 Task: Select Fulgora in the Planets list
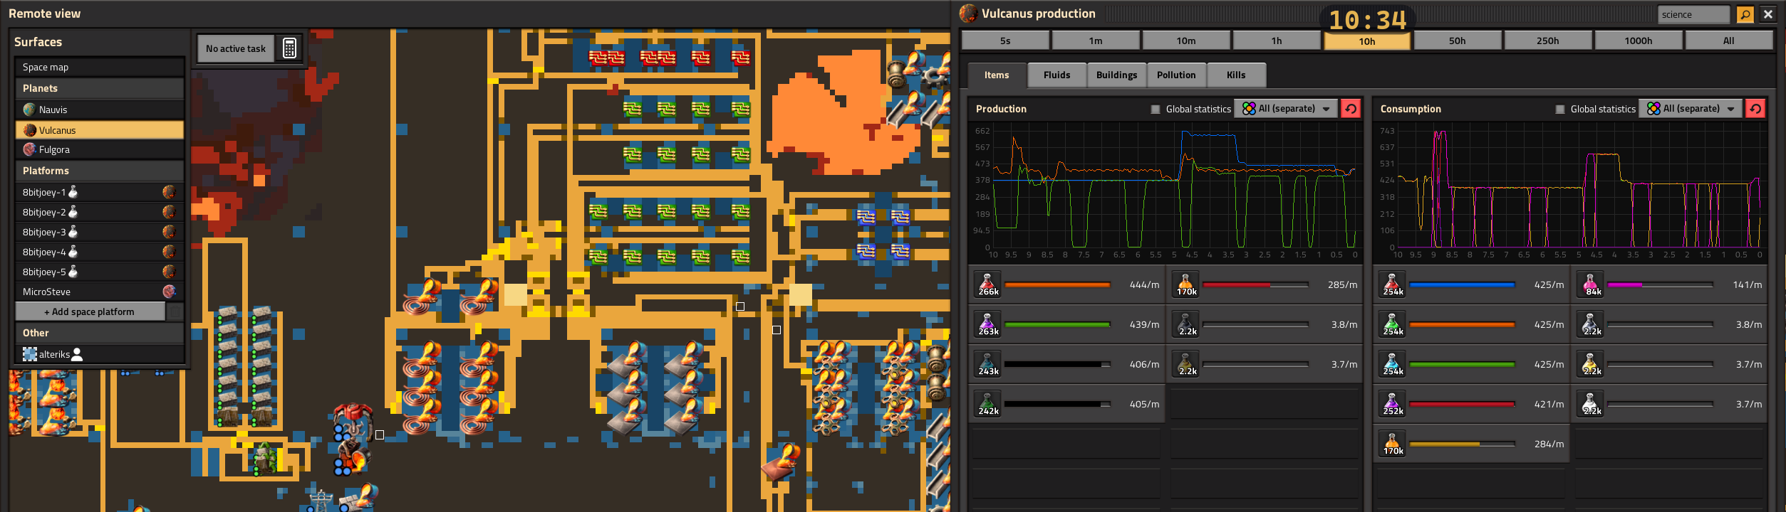click(x=100, y=149)
